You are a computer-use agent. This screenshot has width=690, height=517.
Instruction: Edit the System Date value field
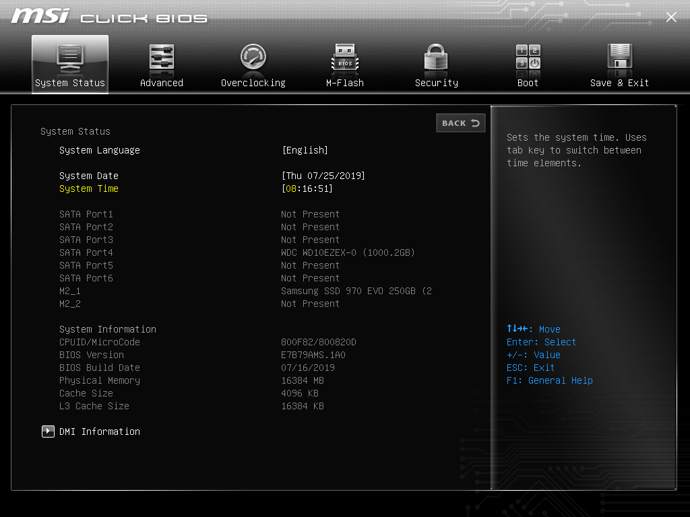323,176
